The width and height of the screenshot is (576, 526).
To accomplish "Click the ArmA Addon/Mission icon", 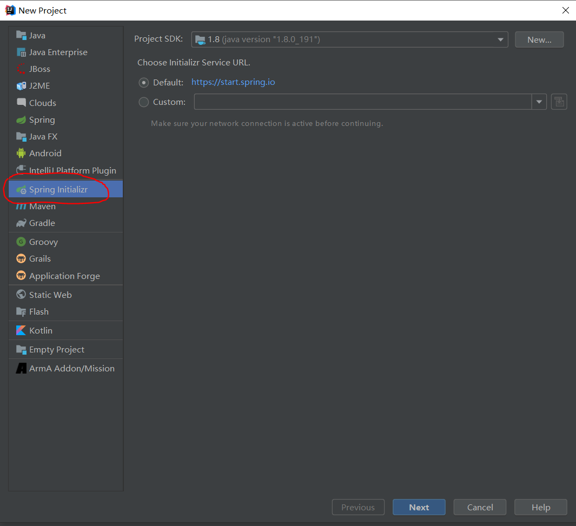I will [21, 368].
